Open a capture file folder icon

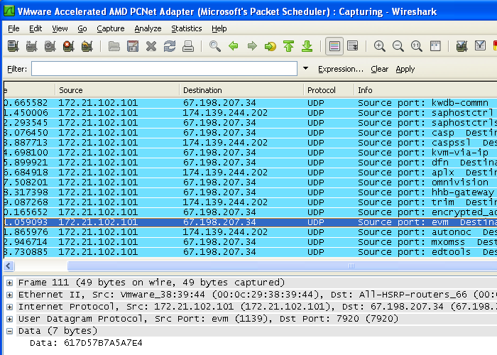coord(114,46)
